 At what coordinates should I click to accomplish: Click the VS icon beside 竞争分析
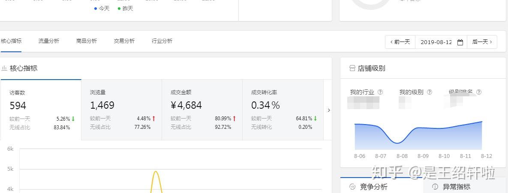352,187
